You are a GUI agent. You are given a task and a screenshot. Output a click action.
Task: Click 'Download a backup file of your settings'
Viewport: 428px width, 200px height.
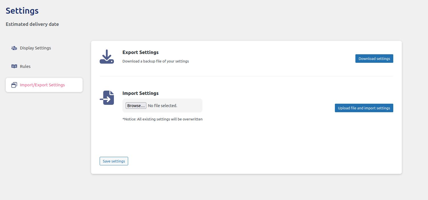click(155, 61)
